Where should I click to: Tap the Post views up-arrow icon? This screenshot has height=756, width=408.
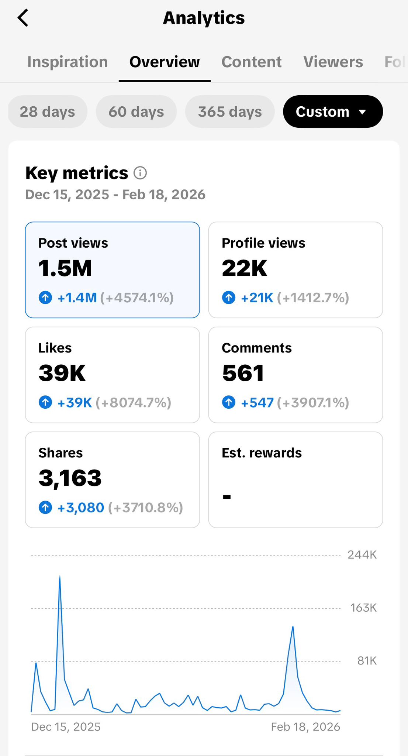45,298
